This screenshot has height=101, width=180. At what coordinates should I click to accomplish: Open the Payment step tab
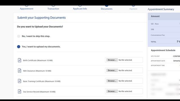pyautogui.click(x=133, y=9)
